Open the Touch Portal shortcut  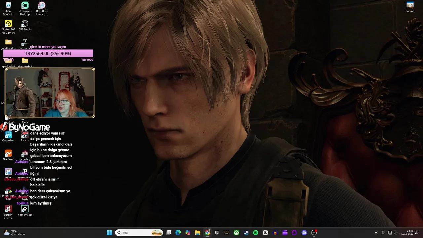point(25,174)
